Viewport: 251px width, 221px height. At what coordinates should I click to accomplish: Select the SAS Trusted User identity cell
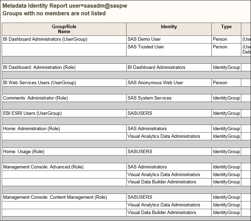146,47
